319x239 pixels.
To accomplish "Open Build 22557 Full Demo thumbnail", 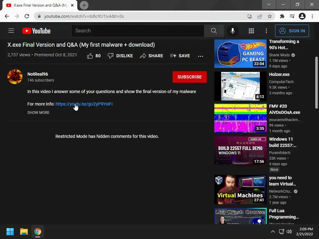I will pos(240,151).
